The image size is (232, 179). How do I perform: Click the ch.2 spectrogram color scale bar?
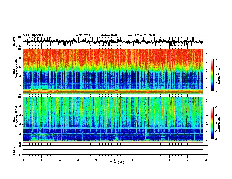(212, 123)
